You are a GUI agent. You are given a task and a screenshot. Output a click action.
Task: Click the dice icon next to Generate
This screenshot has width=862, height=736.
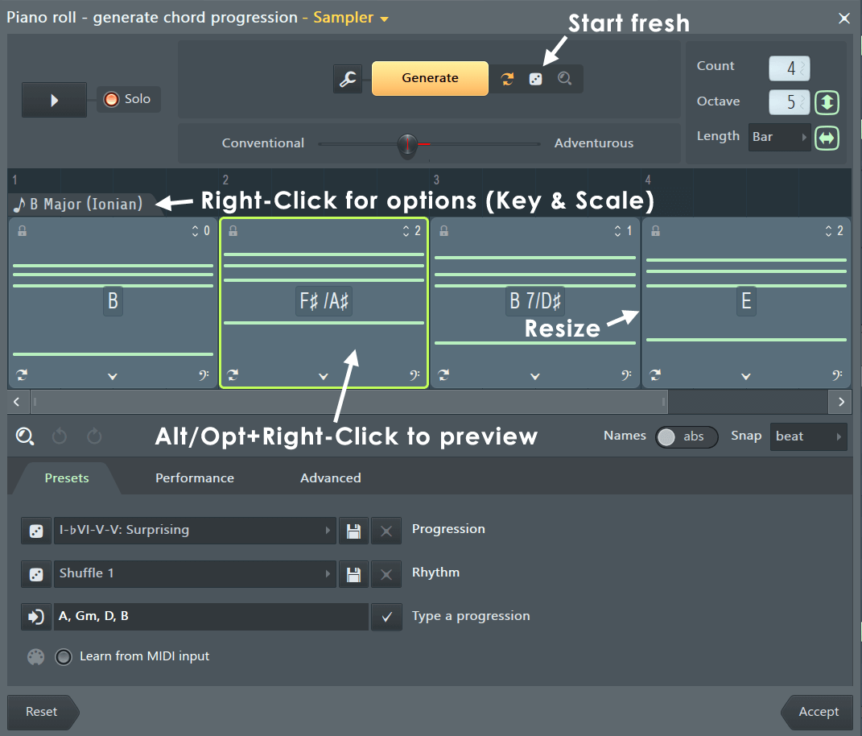point(535,79)
